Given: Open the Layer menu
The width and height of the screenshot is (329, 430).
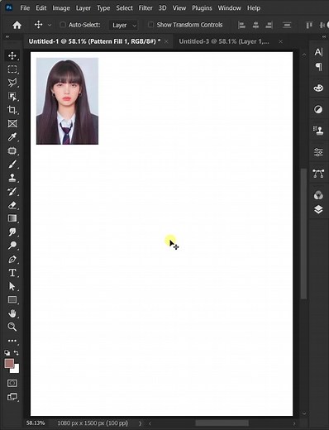Looking at the screenshot, I should click(x=83, y=8).
